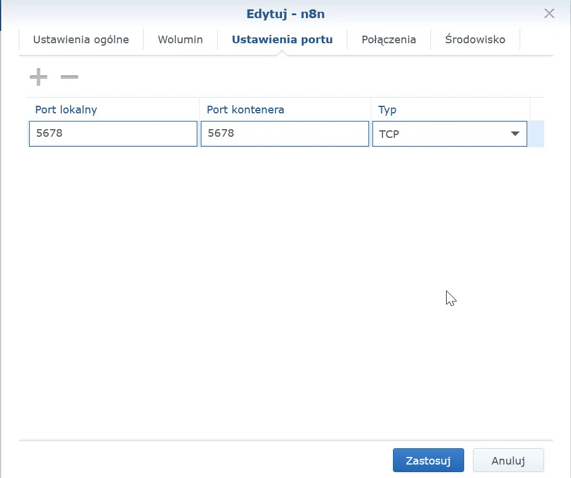Focus the Port lokalny field containing 5678
Image resolution: width=571 pixels, height=478 pixels.
pos(113,133)
